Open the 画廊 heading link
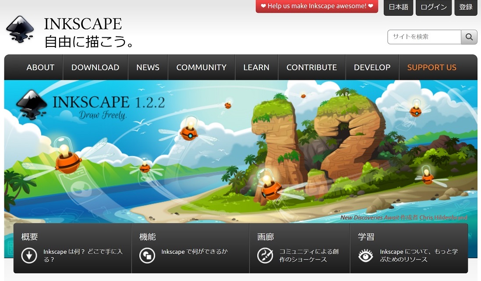Viewport: 481px width, 281px height. pyautogui.click(x=265, y=237)
